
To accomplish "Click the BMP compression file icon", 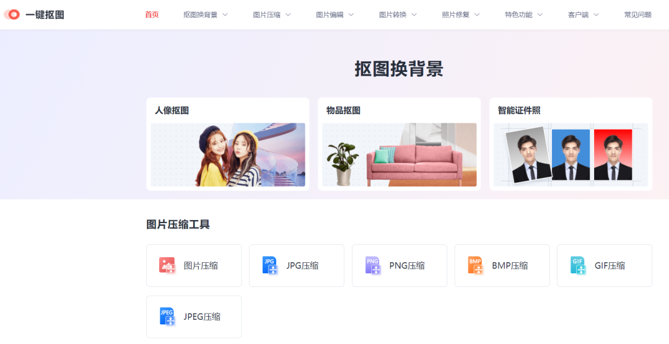I will click(x=475, y=265).
